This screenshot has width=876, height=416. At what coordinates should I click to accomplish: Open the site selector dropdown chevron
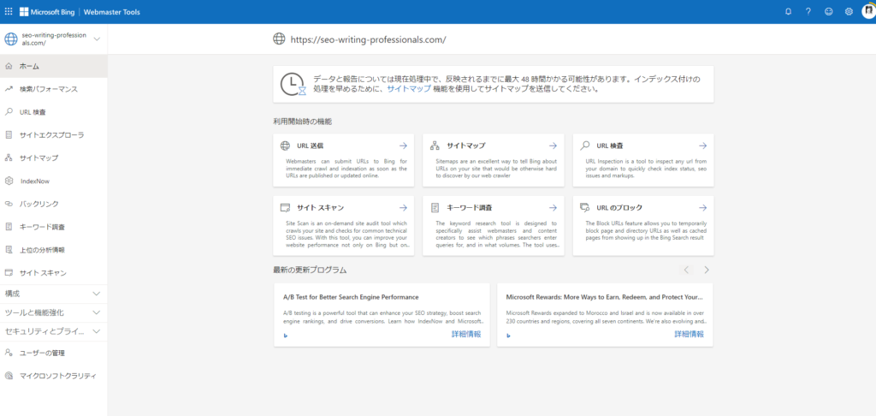[97, 39]
